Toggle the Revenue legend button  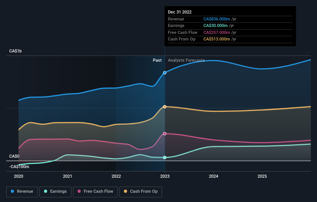click(x=22, y=192)
